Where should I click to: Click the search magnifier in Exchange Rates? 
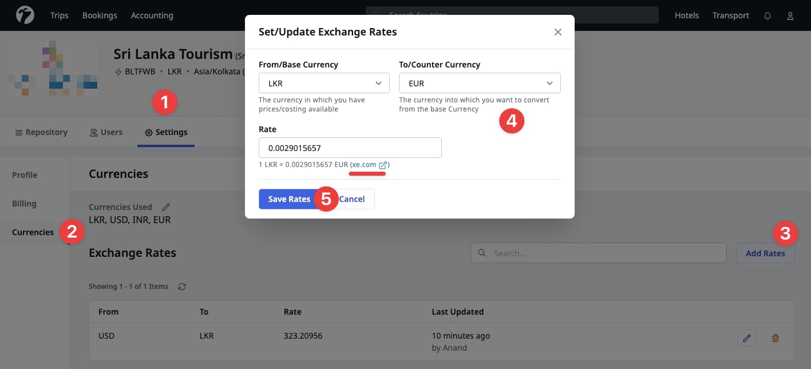click(x=481, y=253)
